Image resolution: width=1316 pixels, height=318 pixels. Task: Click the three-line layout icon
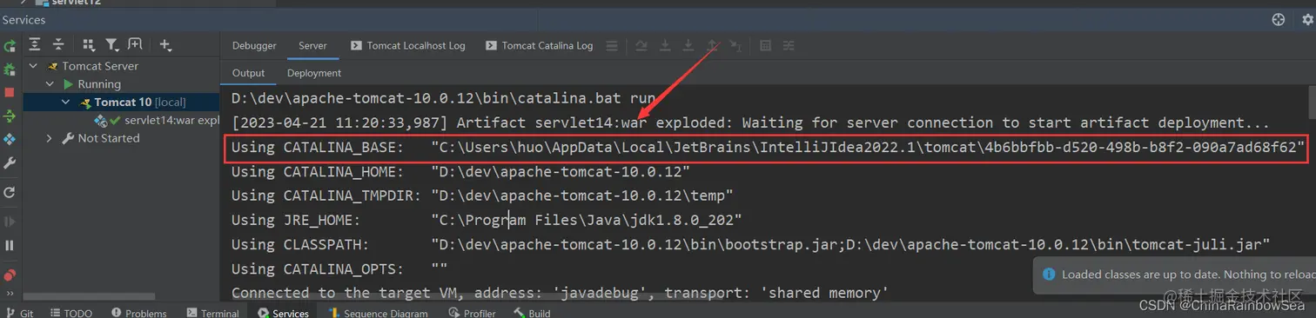tap(612, 46)
